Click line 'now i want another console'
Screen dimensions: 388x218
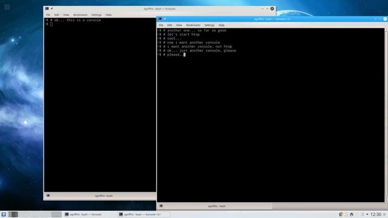[193, 42]
